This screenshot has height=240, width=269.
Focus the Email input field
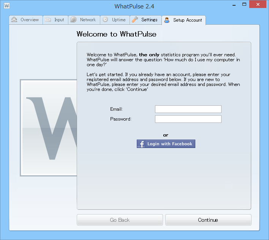tap(188, 109)
